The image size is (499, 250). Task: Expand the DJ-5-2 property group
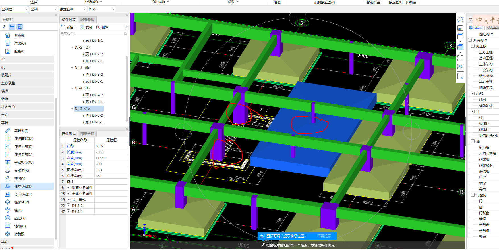pos(69,205)
